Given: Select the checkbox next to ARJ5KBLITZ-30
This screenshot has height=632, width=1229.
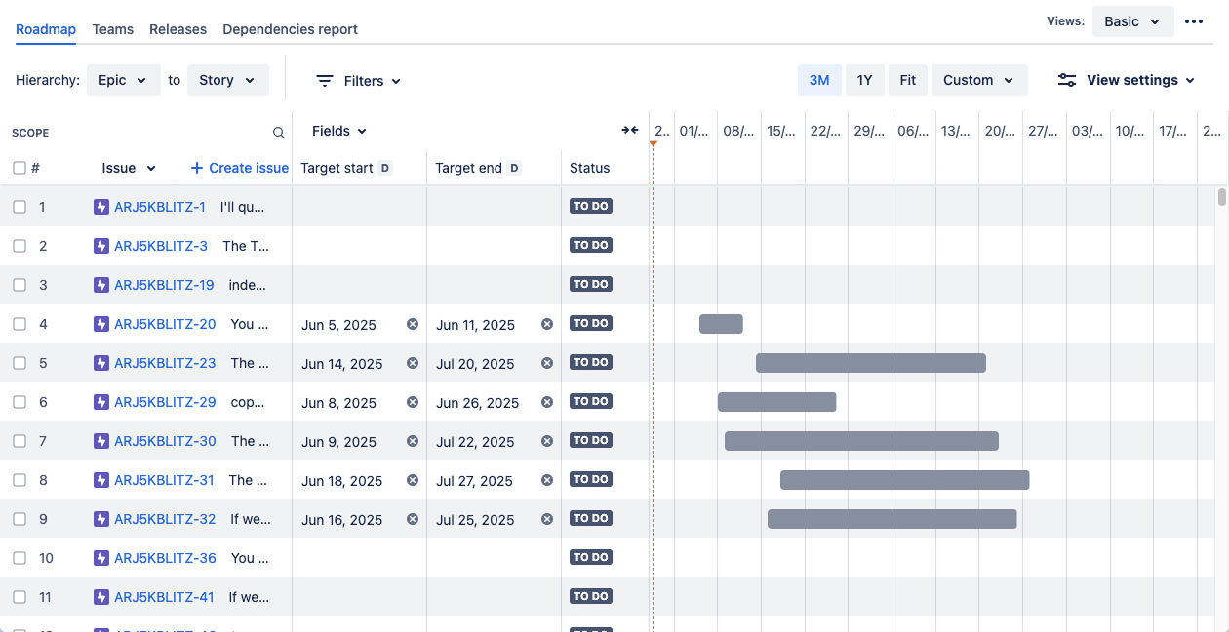Looking at the screenshot, I should (x=20, y=440).
